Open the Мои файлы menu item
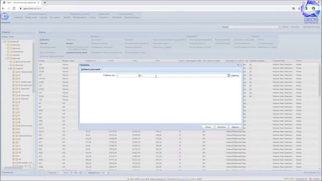This screenshot has width=322, height=181. point(117,18)
